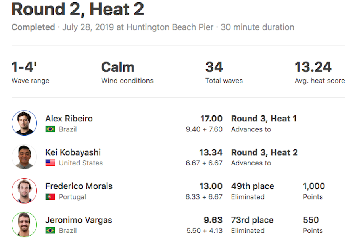Open Frederico Morais athlete name link

pyautogui.click(x=79, y=186)
